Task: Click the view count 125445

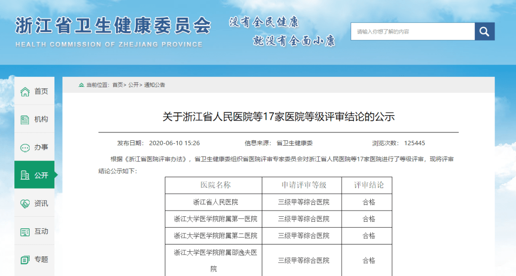Action: tap(415, 143)
